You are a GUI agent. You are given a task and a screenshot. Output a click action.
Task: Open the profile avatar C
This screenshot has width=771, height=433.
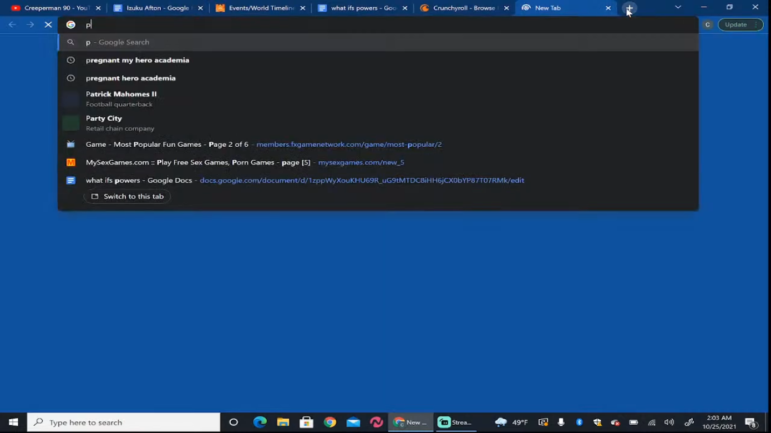[707, 24]
